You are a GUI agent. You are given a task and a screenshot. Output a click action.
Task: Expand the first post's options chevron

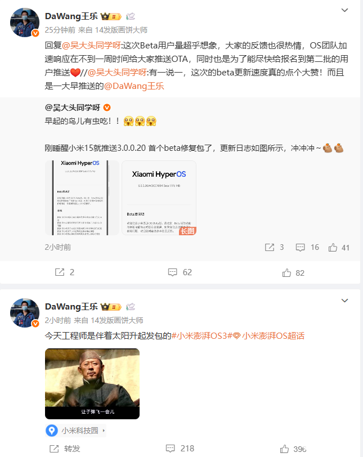tap(344, 10)
